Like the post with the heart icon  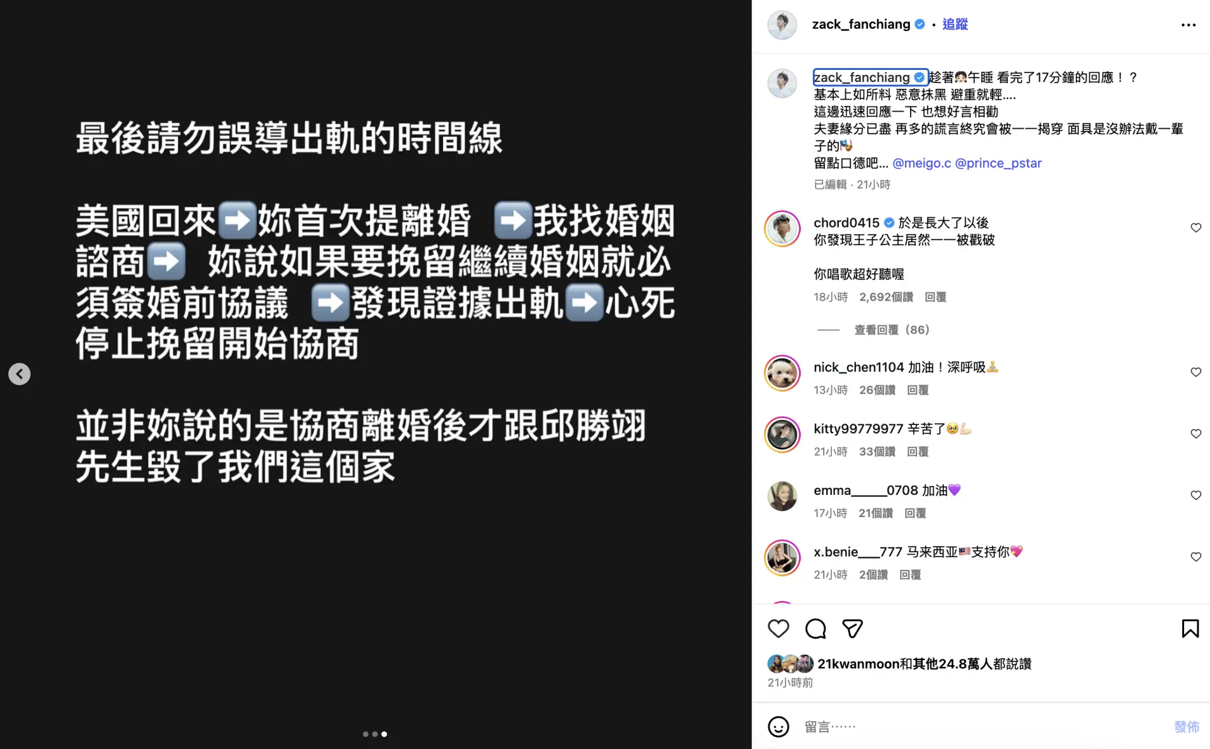click(x=778, y=629)
